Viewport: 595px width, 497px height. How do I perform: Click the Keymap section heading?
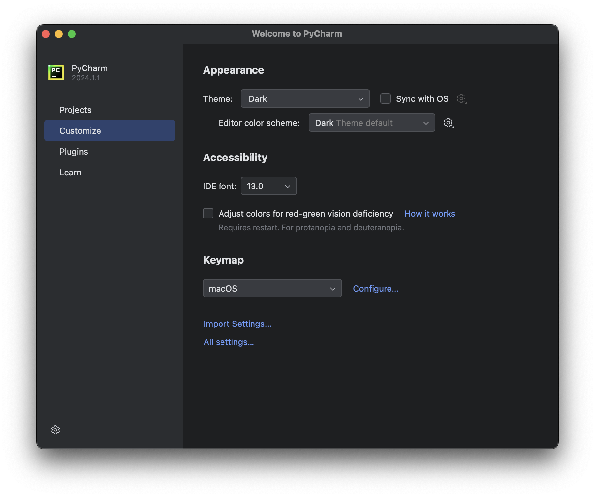tap(223, 260)
